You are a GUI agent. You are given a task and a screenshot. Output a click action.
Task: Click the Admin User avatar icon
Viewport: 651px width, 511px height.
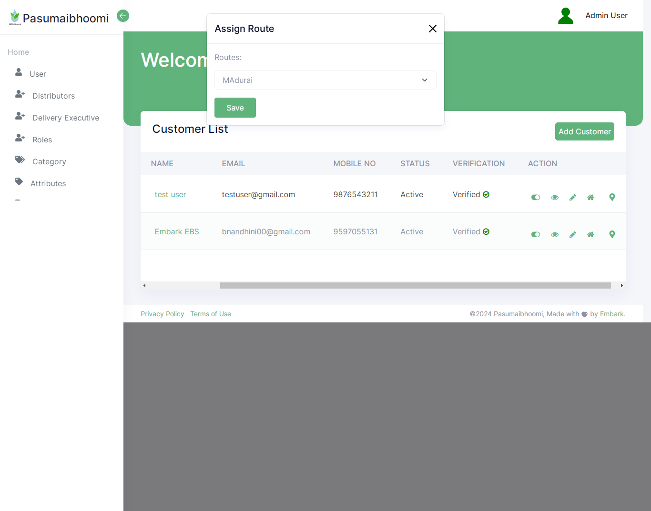coord(565,16)
